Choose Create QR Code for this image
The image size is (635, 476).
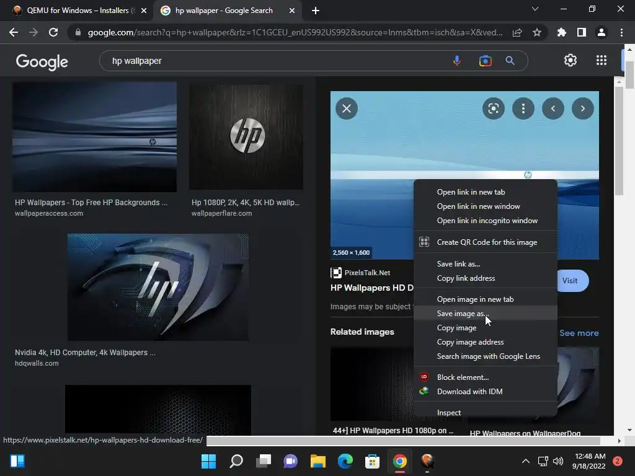[486, 242]
